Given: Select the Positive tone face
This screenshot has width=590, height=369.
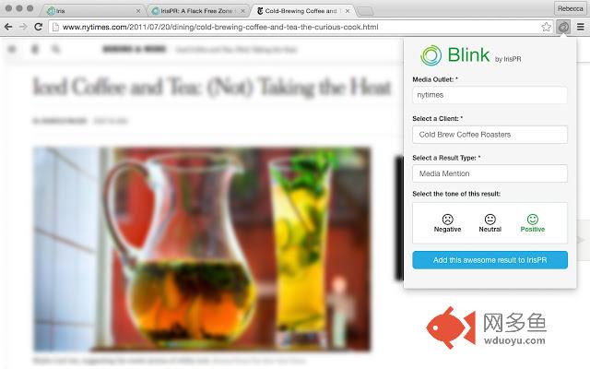Looking at the screenshot, I should coord(533,223).
